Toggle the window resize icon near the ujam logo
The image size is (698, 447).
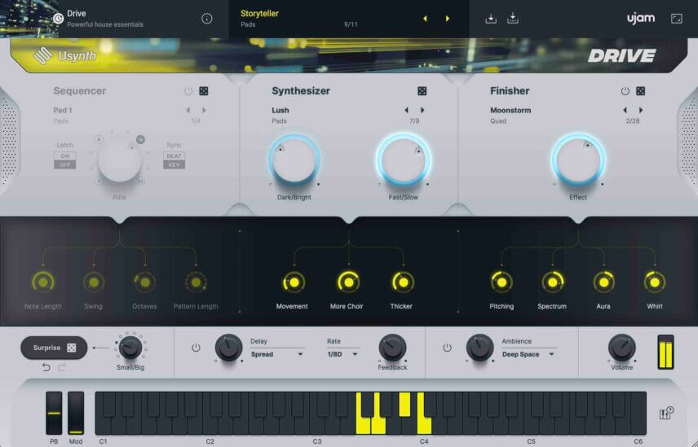point(676,19)
